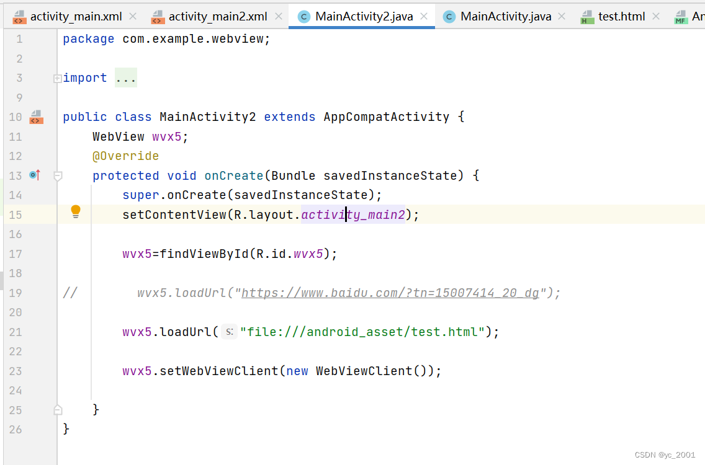The height and width of the screenshot is (465, 705).
Task: Click the fold marker beside line 25
Action: [58, 410]
